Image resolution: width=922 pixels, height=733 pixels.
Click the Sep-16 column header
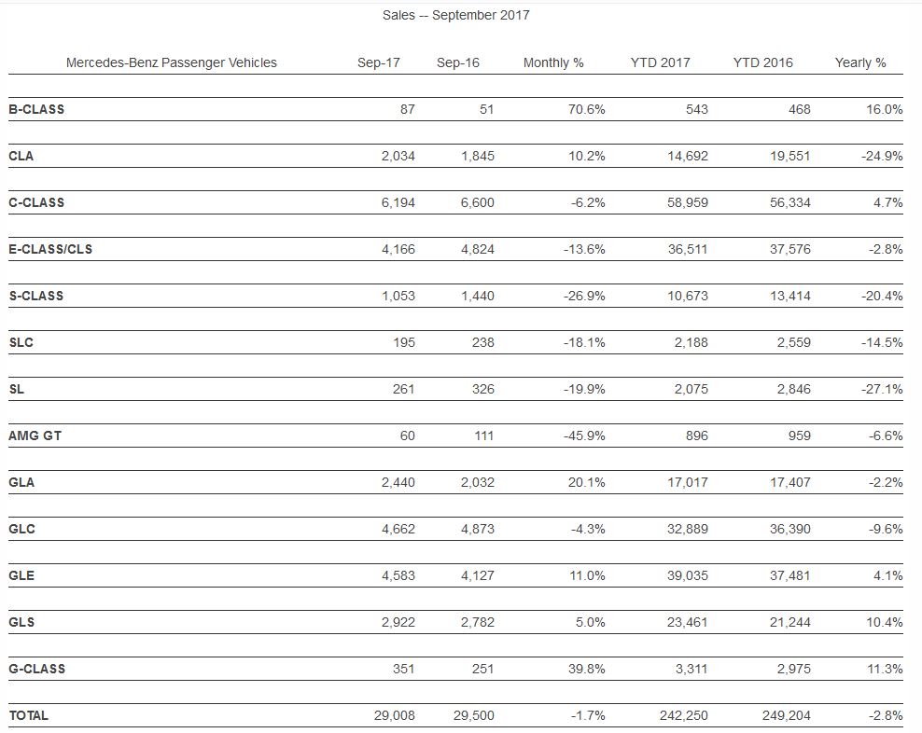pos(458,62)
